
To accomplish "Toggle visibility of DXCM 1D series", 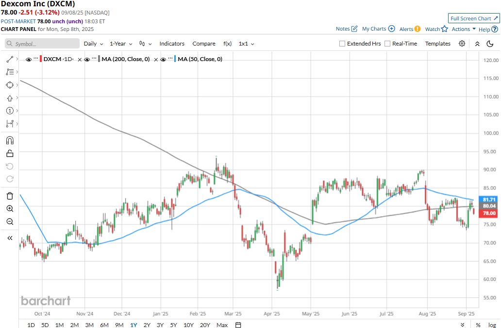I will click(29, 60).
